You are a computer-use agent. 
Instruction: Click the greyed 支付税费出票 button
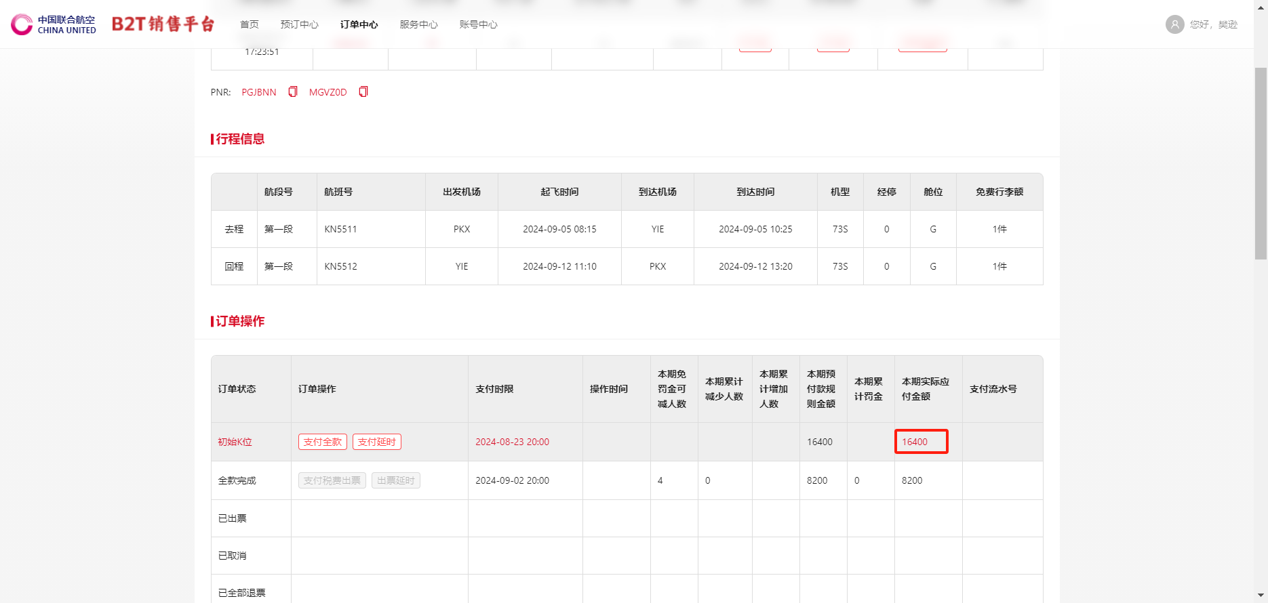332,480
